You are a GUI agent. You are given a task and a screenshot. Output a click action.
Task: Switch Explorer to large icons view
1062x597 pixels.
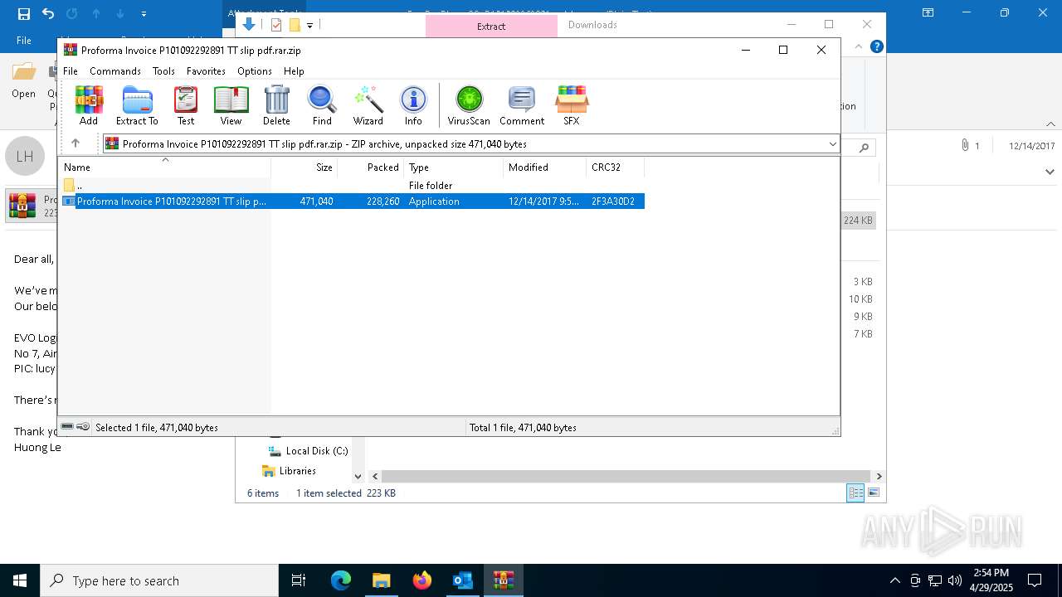[x=873, y=493]
